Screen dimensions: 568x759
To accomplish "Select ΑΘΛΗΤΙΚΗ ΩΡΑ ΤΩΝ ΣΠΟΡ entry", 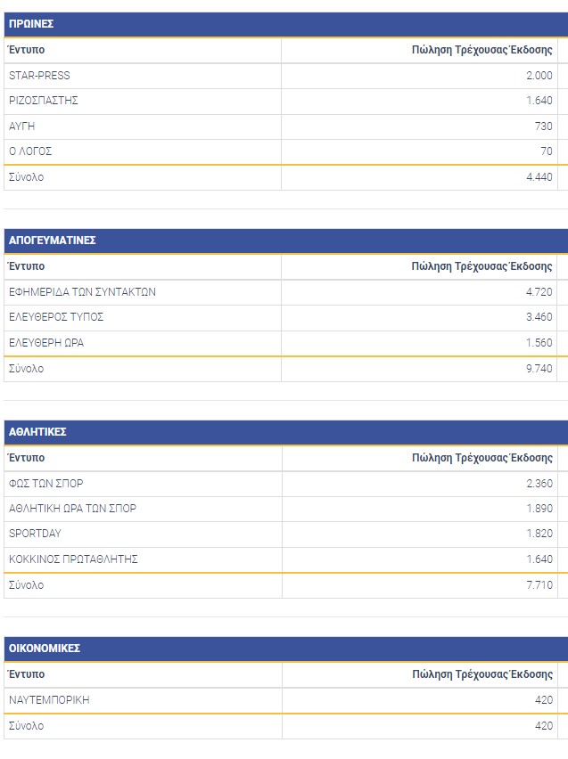I will (72, 509).
